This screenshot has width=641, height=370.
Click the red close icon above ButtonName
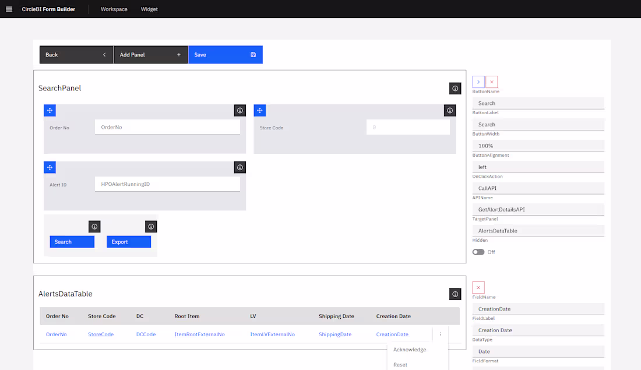[491, 82]
